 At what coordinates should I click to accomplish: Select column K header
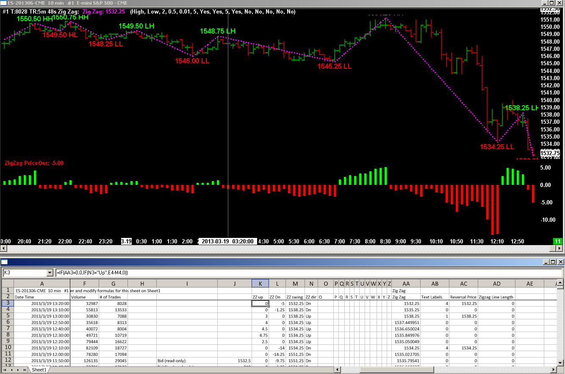point(260,284)
